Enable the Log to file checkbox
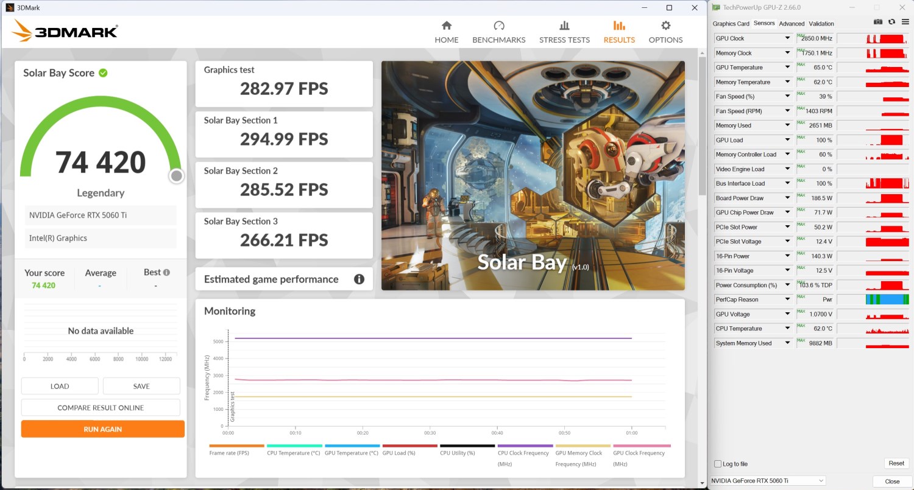Viewport: 914px width, 490px height. pyautogui.click(x=718, y=464)
